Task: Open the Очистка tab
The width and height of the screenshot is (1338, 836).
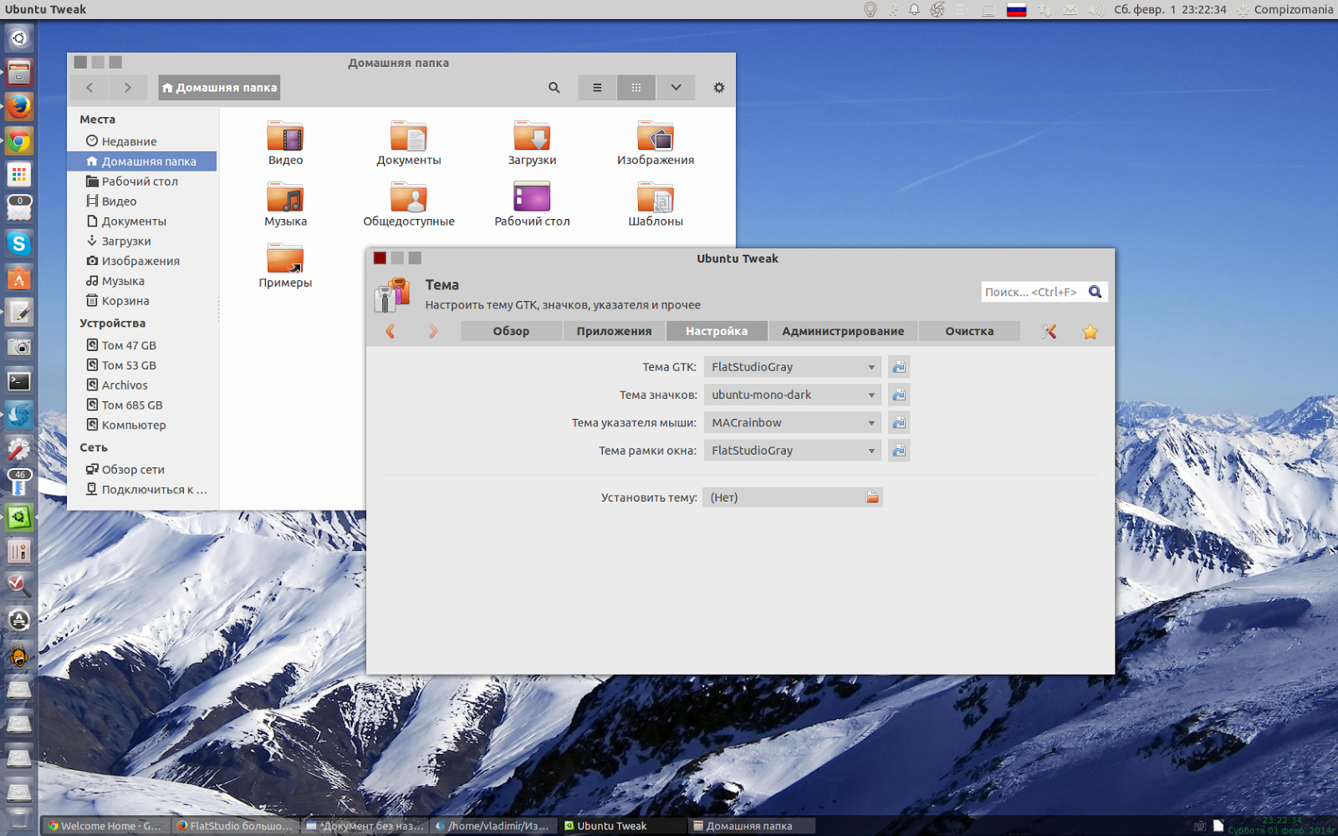Action: click(969, 331)
